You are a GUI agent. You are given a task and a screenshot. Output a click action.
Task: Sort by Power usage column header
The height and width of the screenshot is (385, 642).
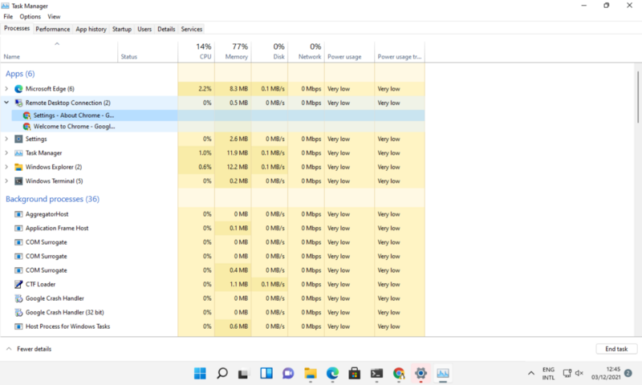(349, 51)
